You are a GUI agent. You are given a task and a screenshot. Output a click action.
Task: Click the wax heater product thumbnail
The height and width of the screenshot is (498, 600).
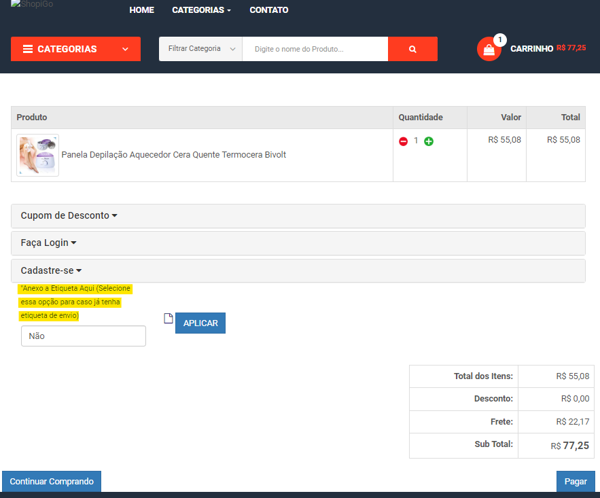coord(38,155)
